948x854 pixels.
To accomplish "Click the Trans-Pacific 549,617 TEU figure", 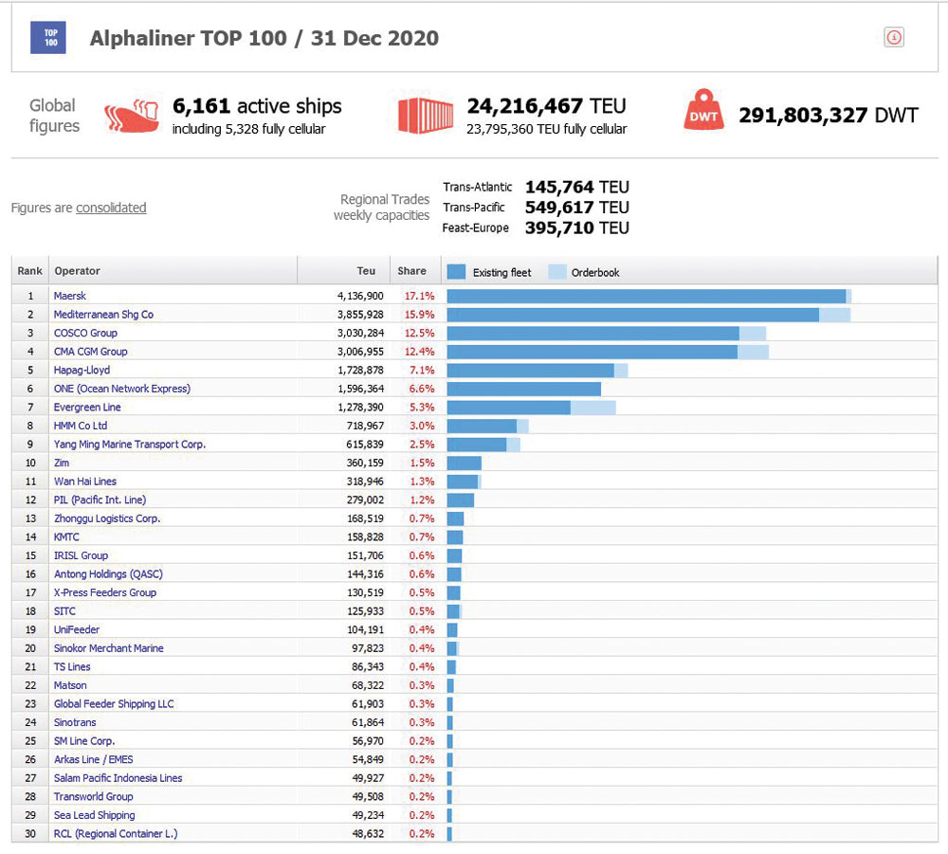I will [x=576, y=208].
